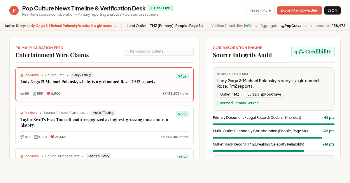Click @PopCrave handle on Lady Gaga claim card

point(29,75)
